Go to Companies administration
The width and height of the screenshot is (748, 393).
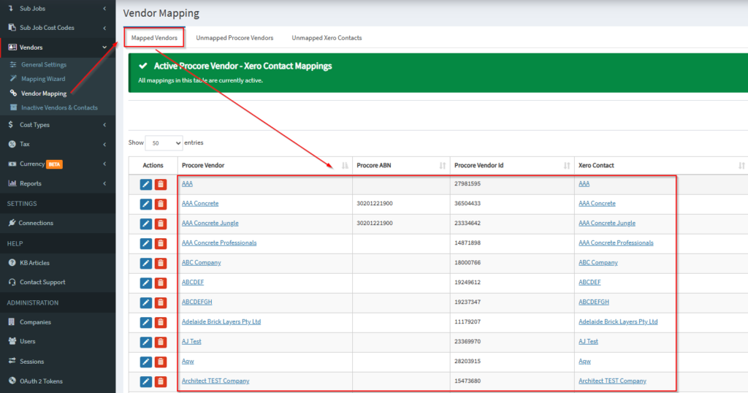coord(35,322)
